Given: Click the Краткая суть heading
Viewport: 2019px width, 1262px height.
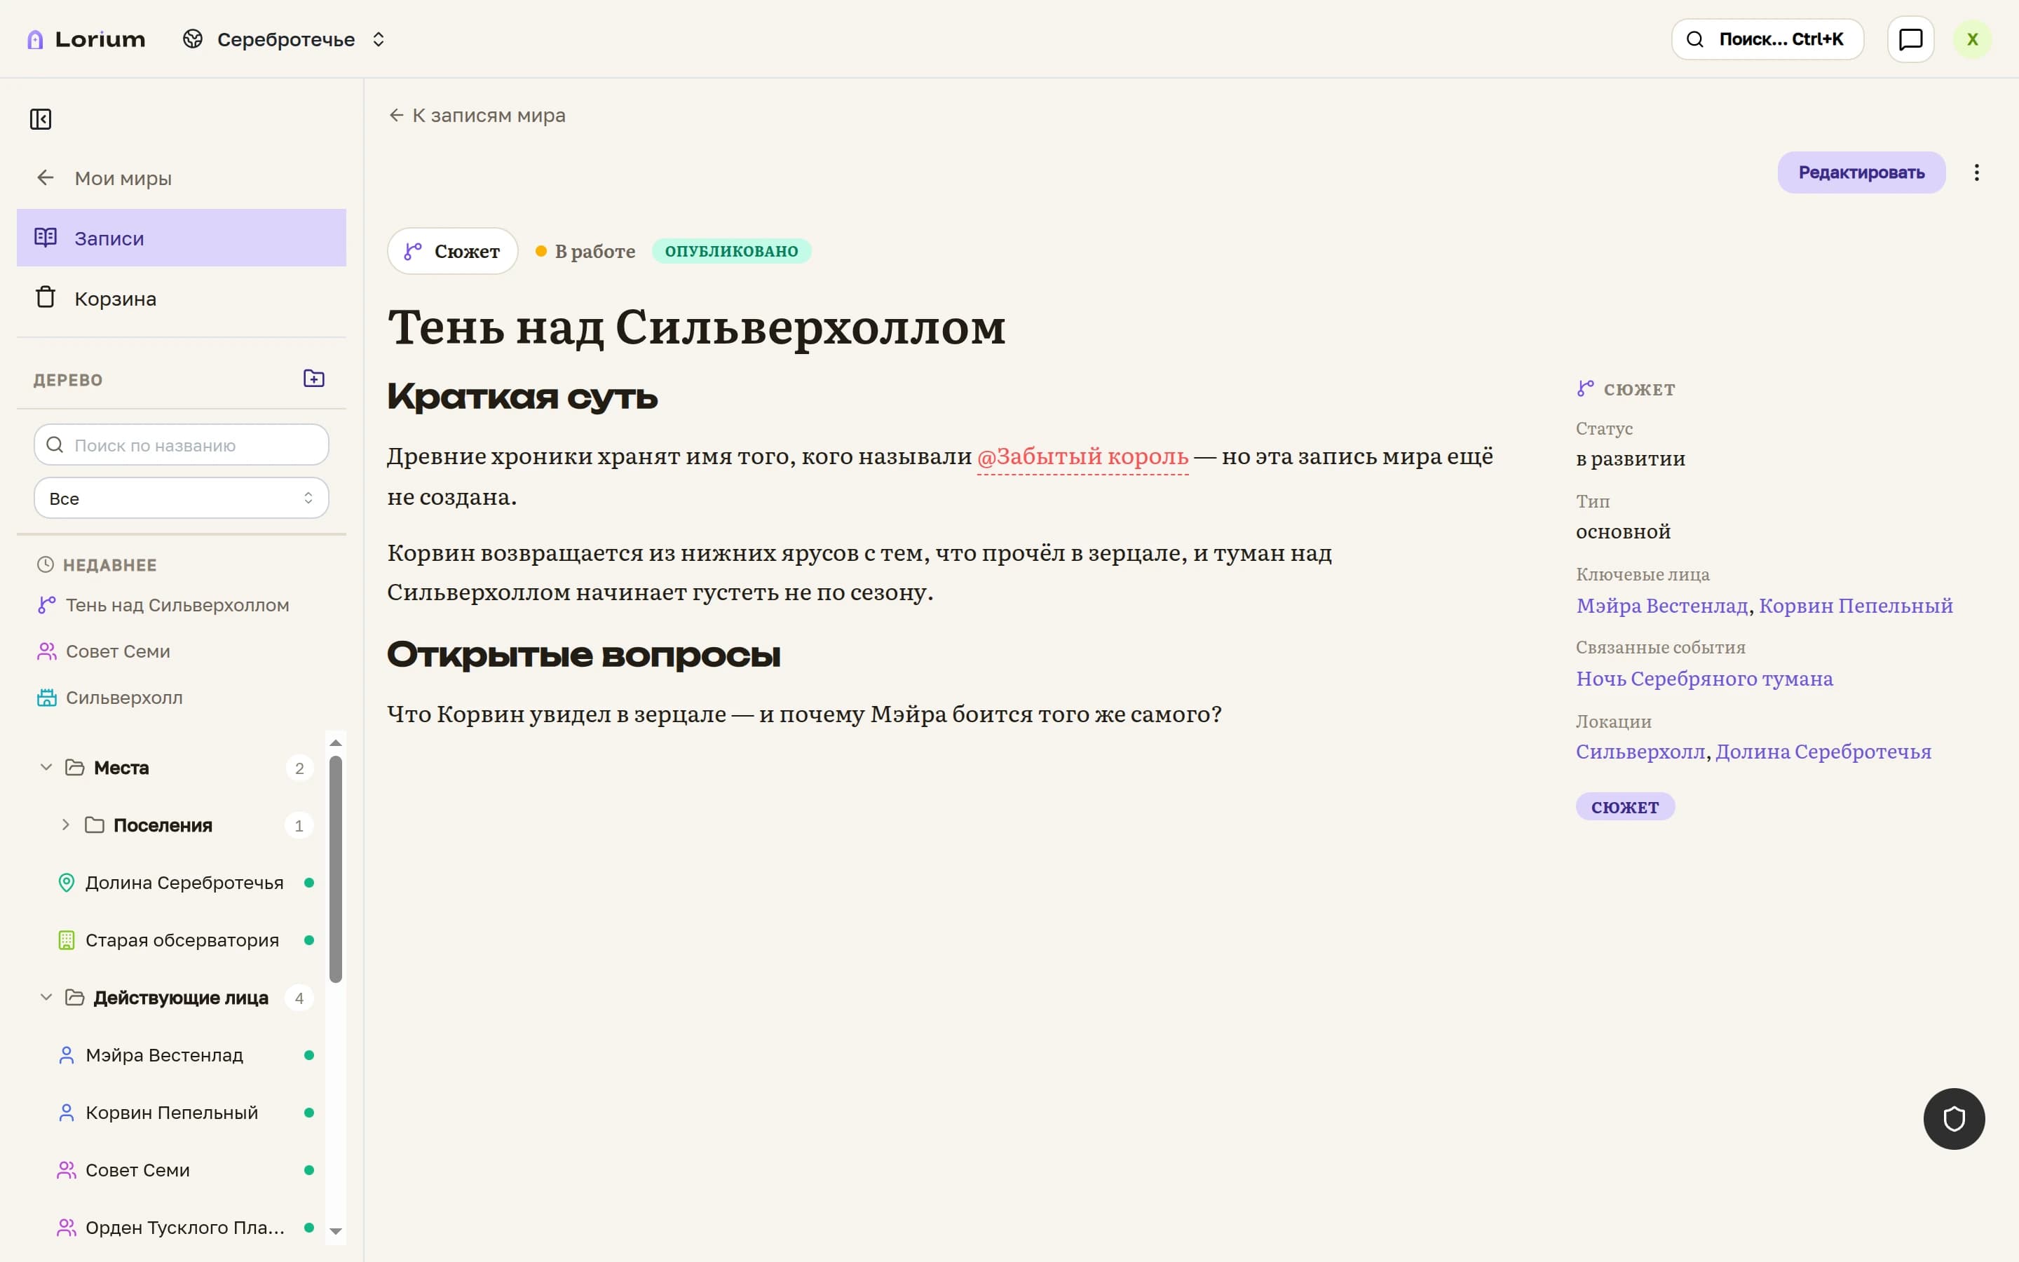Looking at the screenshot, I should pos(522,396).
